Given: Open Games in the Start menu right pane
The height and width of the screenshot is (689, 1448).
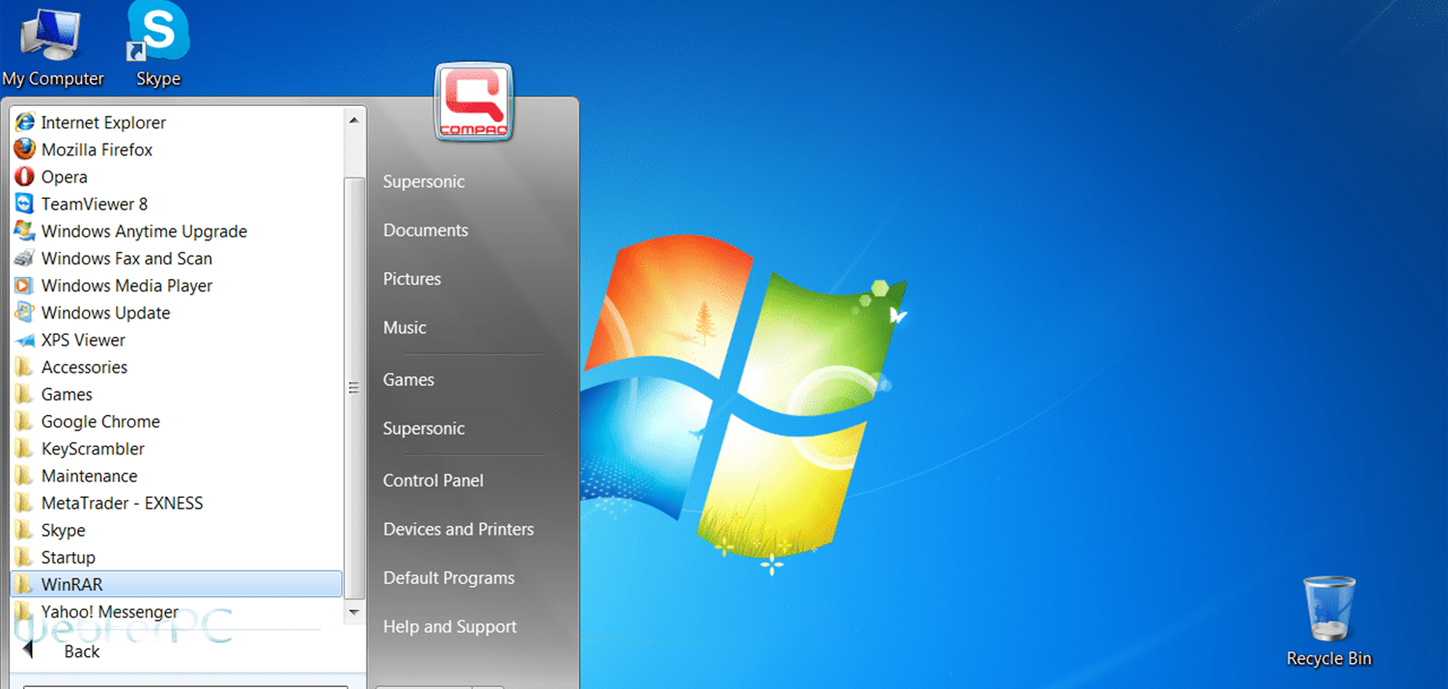Looking at the screenshot, I should click(408, 379).
